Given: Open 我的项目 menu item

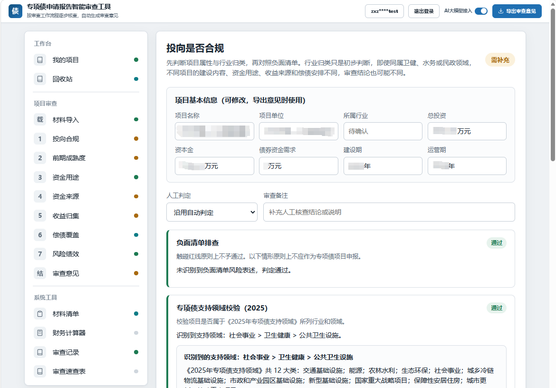Looking at the screenshot, I should tap(86, 59).
